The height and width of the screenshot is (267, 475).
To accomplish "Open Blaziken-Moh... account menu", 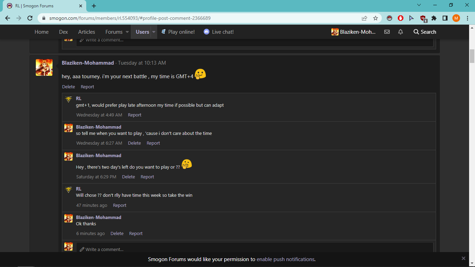I will [x=354, y=32].
